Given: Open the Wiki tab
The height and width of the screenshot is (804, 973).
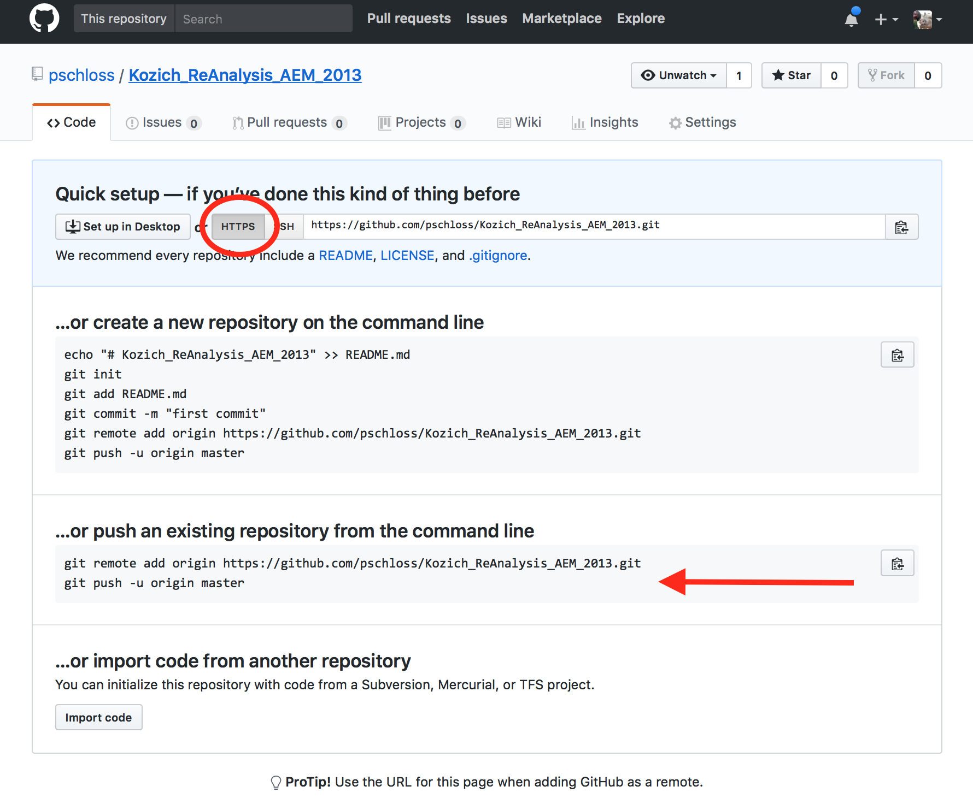Looking at the screenshot, I should tap(519, 122).
